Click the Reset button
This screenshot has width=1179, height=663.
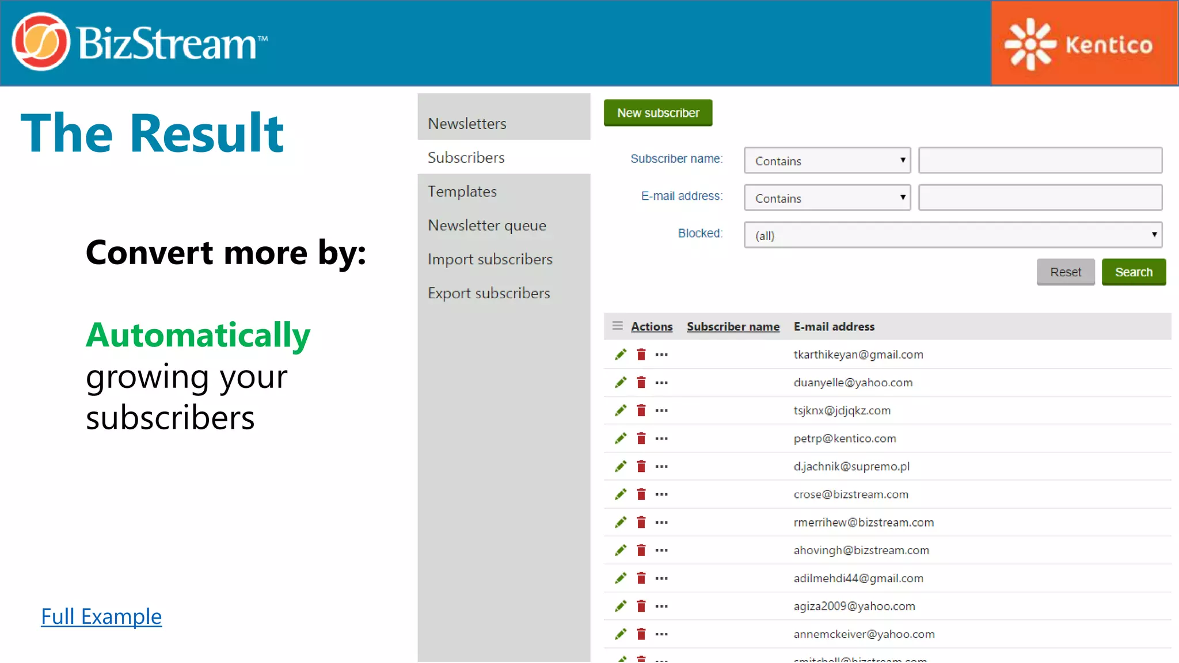pos(1066,272)
